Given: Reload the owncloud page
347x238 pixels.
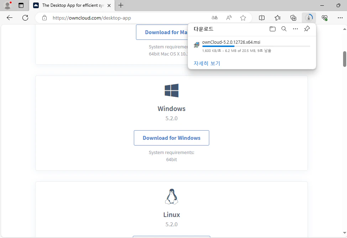Looking at the screenshot, I should [25, 18].
